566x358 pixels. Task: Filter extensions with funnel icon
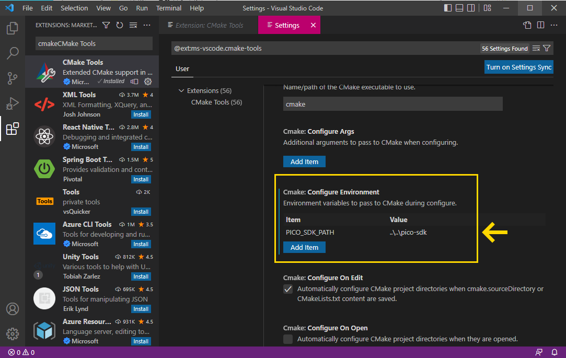coord(106,25)
